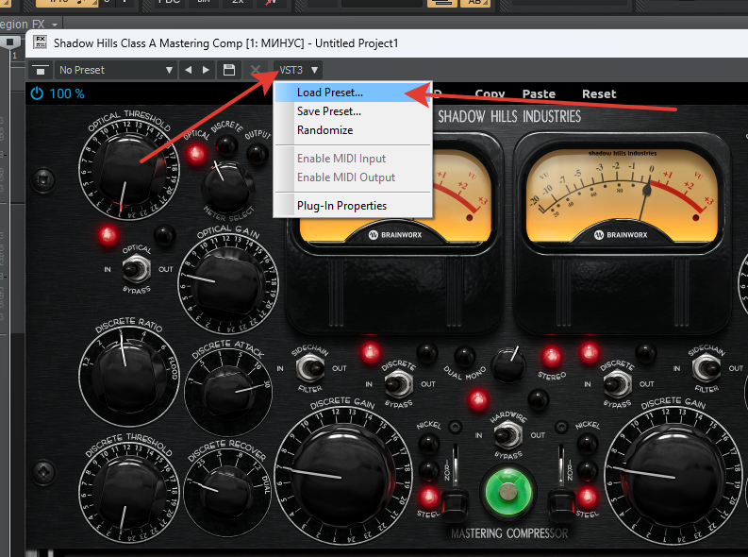Click the right Discrete Gain knob

(x=673, y=476)
